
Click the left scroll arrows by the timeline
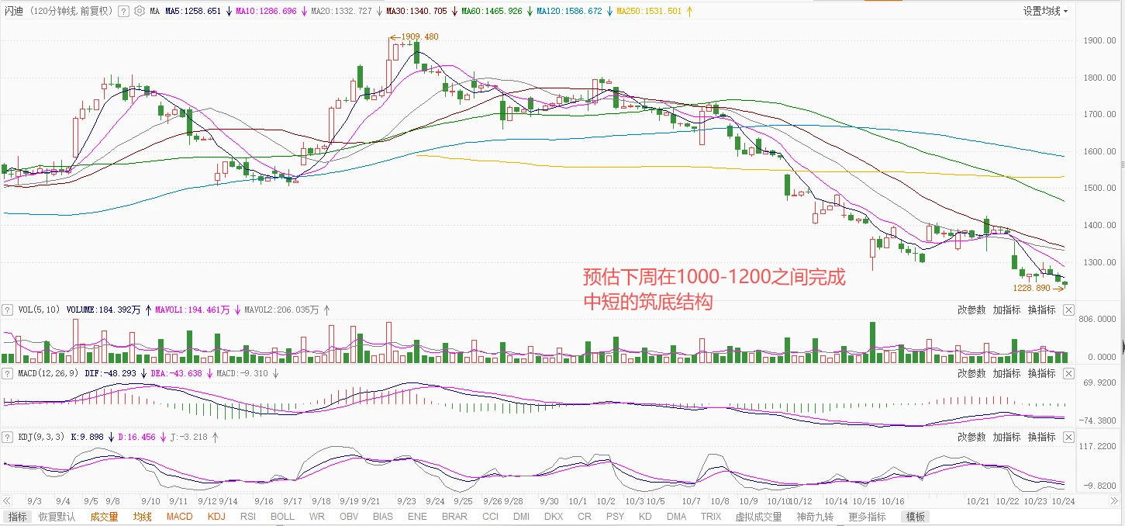pos(8,501)
